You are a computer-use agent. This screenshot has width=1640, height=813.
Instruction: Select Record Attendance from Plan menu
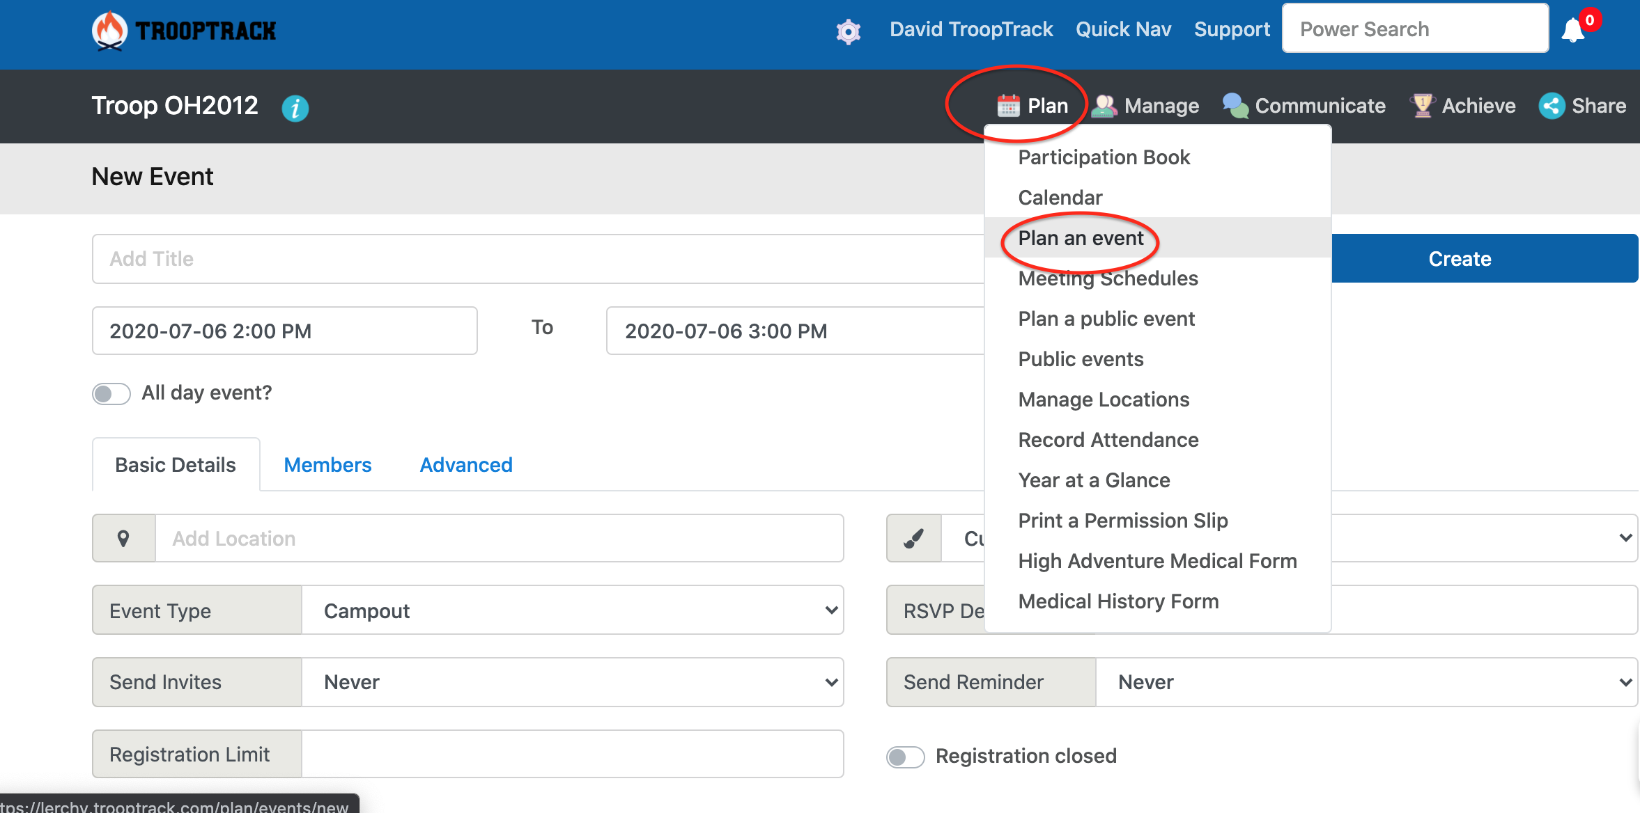click(1108, 440)
